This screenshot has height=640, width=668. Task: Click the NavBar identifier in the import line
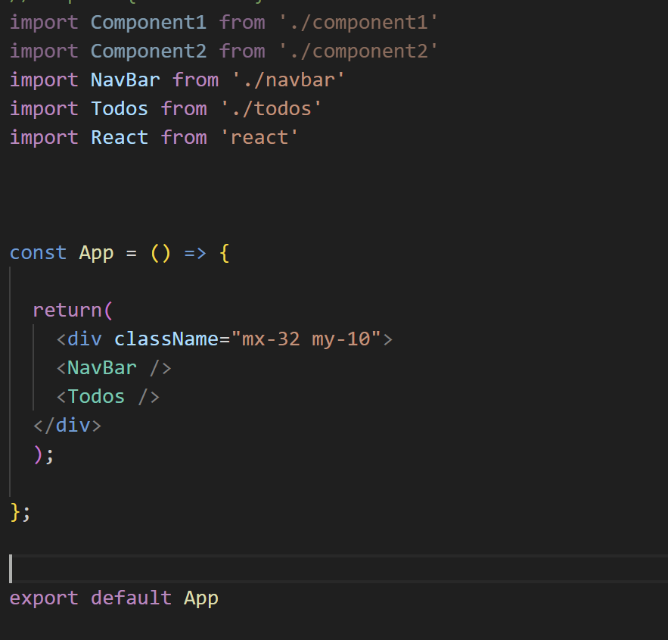[x=126, y=80]
